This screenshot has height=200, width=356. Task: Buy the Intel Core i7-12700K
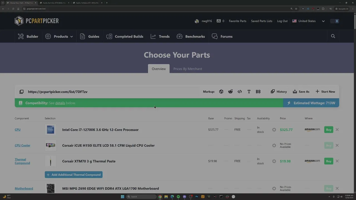coord(329,130)
